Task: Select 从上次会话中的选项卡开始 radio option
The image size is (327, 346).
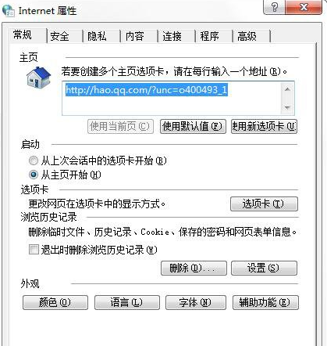Action: (x=34, y=160)
